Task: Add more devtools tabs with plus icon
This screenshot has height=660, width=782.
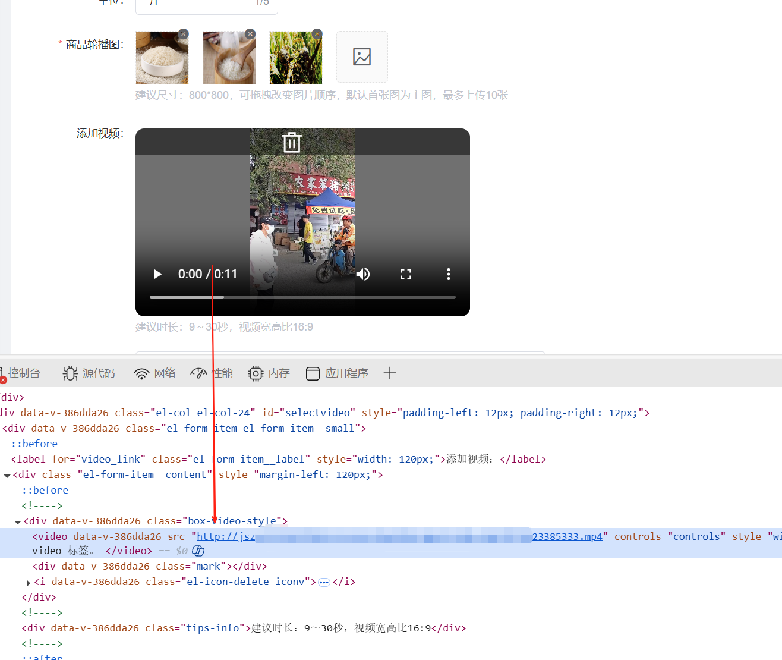Action: pyautogui.click(x=390, y=373)
